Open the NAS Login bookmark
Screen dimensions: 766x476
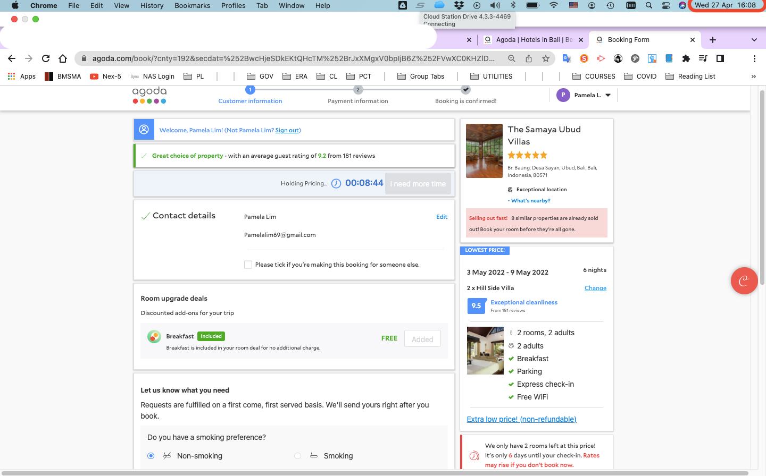[152, 76]
